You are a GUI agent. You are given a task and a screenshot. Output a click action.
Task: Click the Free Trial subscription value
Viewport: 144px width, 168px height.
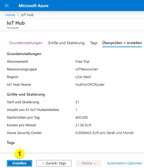tap(82, 61)
